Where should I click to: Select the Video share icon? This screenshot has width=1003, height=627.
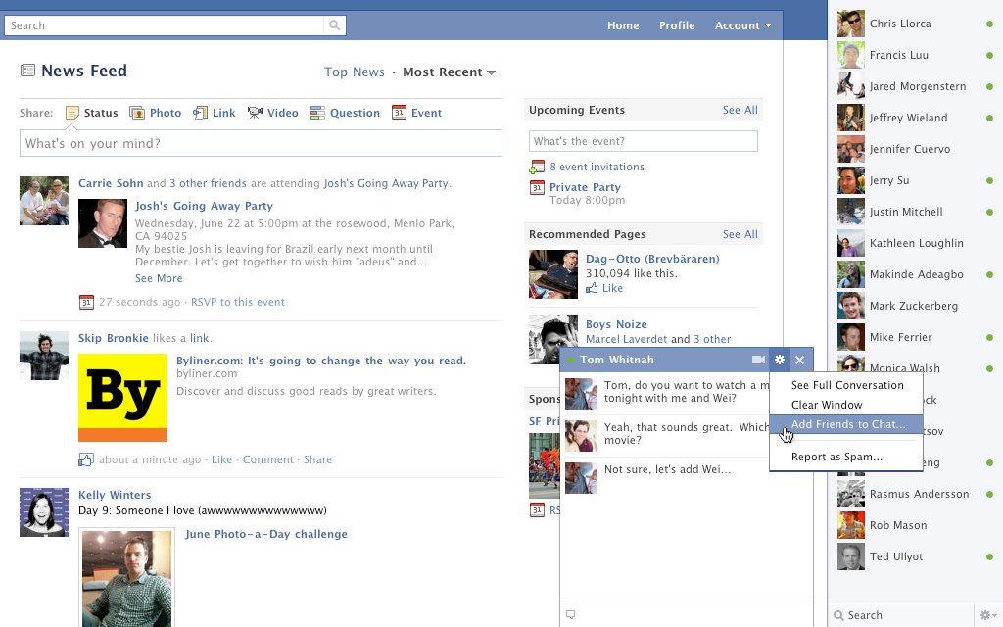coord(256,113)
